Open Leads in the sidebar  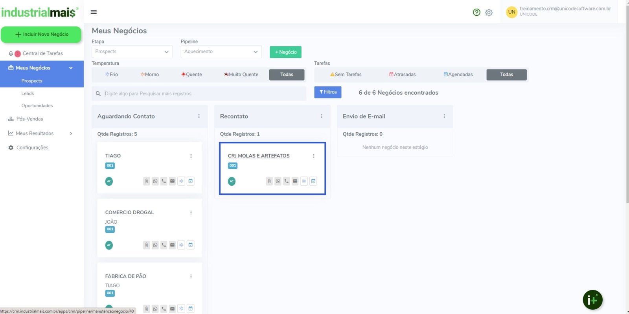[28, 93]
